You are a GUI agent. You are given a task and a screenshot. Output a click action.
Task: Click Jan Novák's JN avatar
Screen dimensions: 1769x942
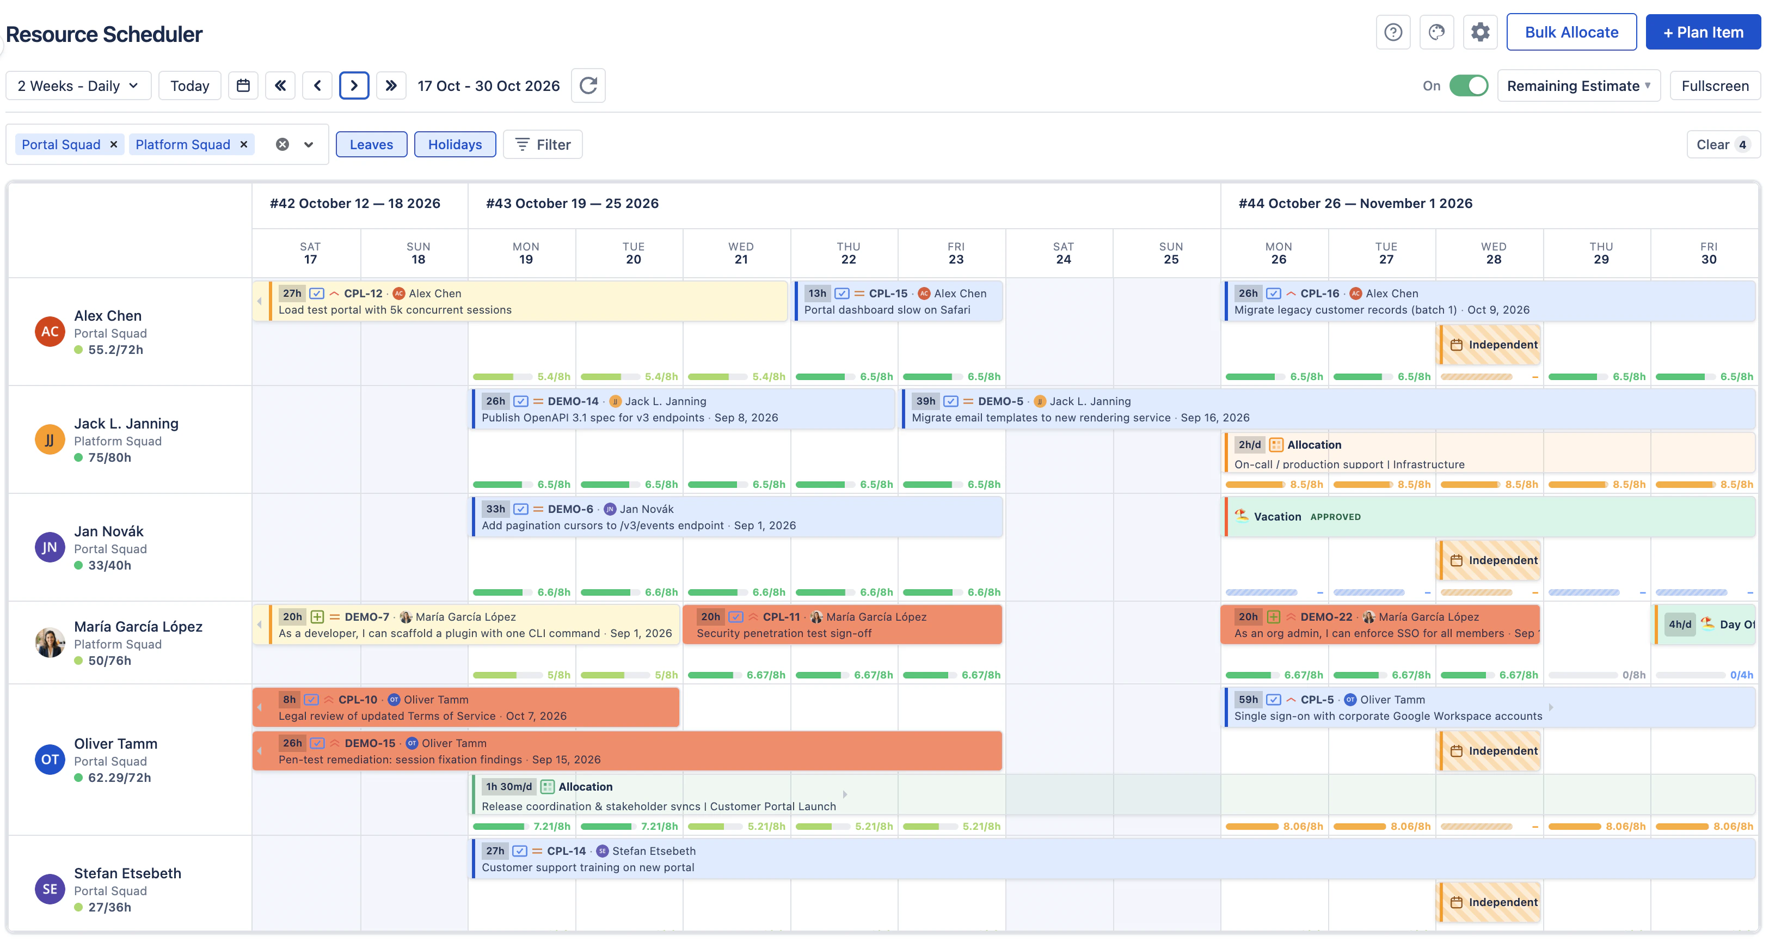click(x=50, y=548)
